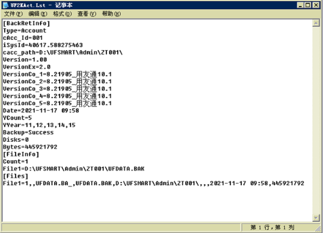This screenshot has height=233, width=323.
Task: Click the title bar text UF2KAct.Lst - 记事本
Action: coord(41,5)
